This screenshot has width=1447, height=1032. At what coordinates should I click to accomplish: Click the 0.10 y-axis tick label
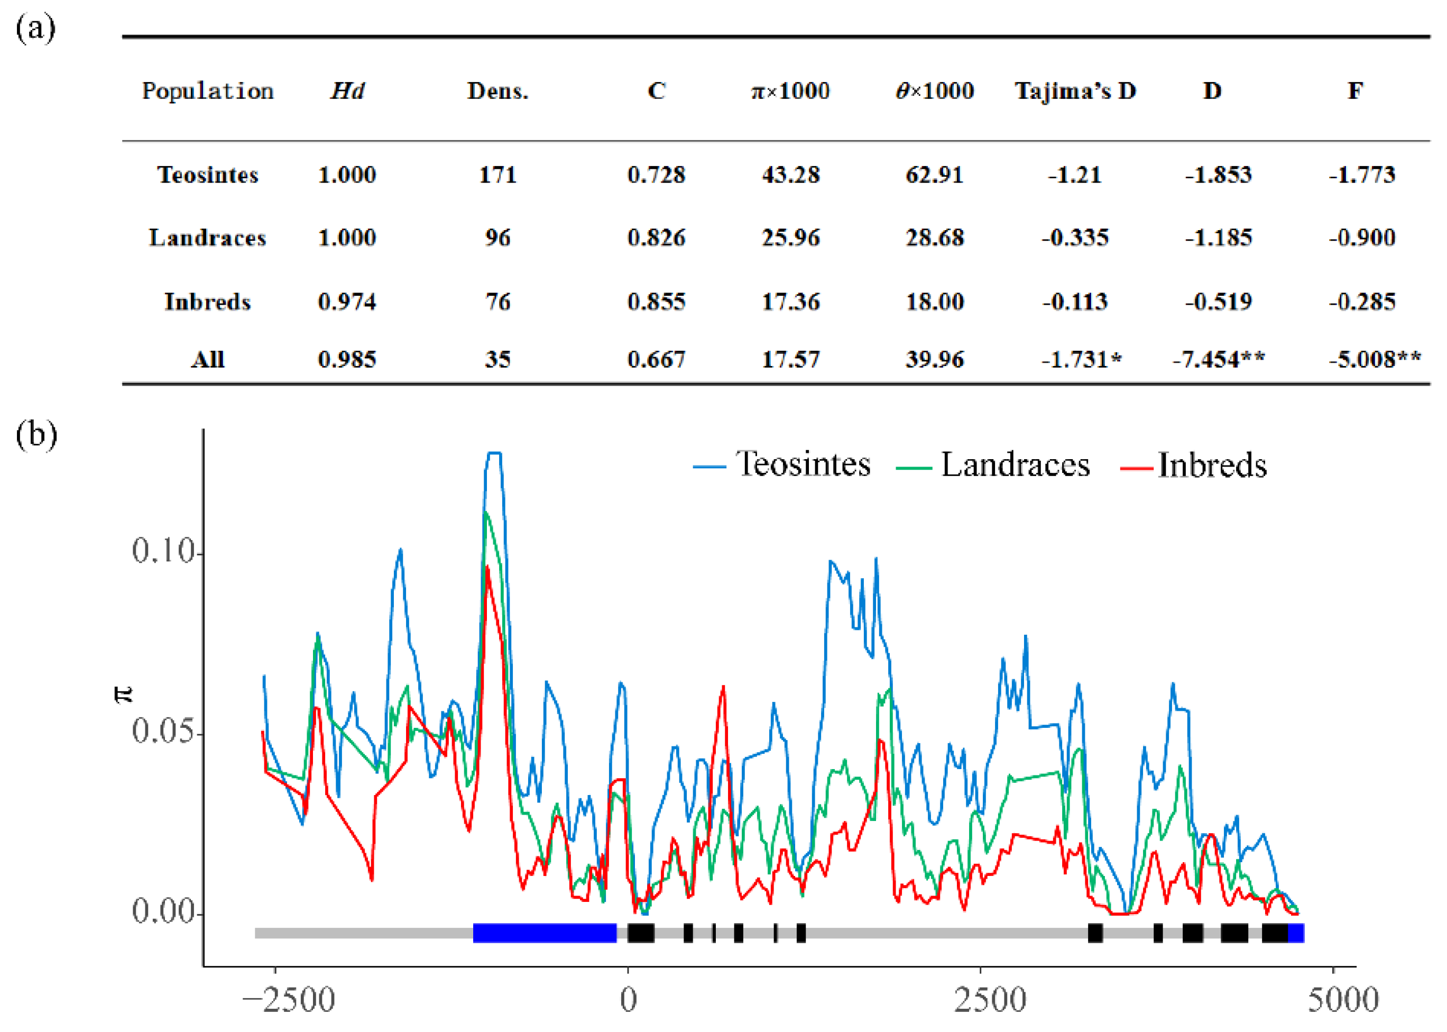click(x=163, y=550)
